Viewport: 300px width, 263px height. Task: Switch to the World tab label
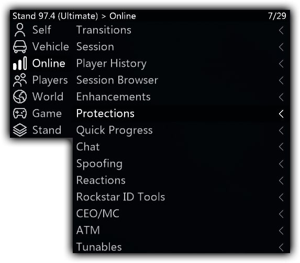point(48,97)
